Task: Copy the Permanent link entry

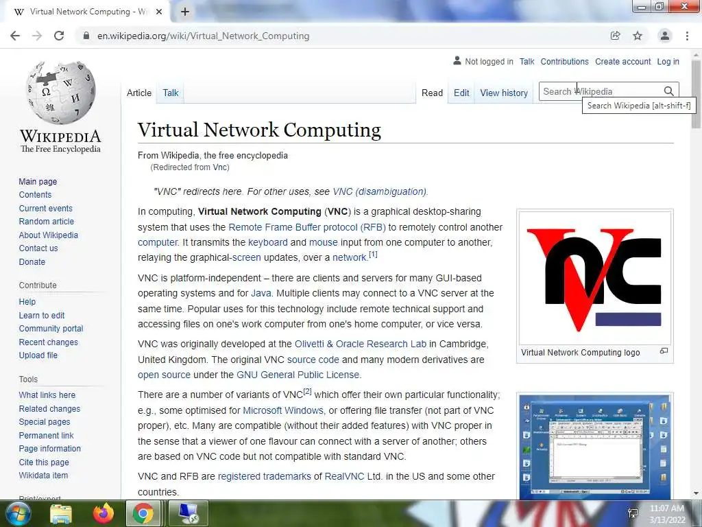Action: (46, 435)
